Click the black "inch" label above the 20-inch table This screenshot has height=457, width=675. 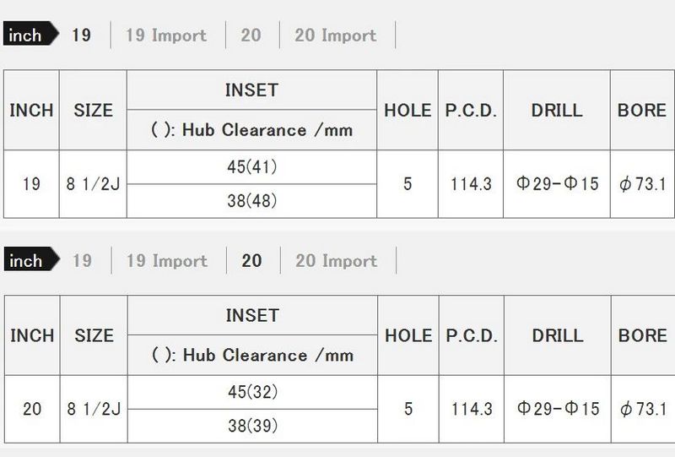click(27, 260)
